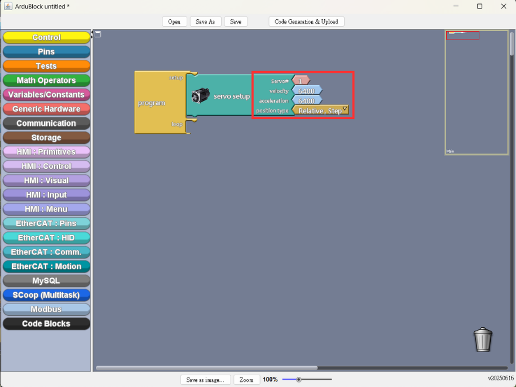Open the Control block drawer
516x387 pixels.
click(46, 37)
